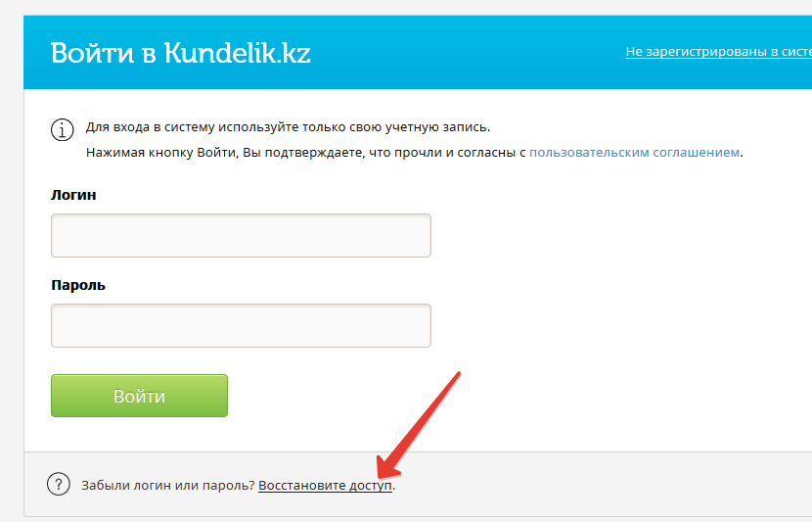Click the Нажимая кнопку Войти sentence

(x=414, y=153)
